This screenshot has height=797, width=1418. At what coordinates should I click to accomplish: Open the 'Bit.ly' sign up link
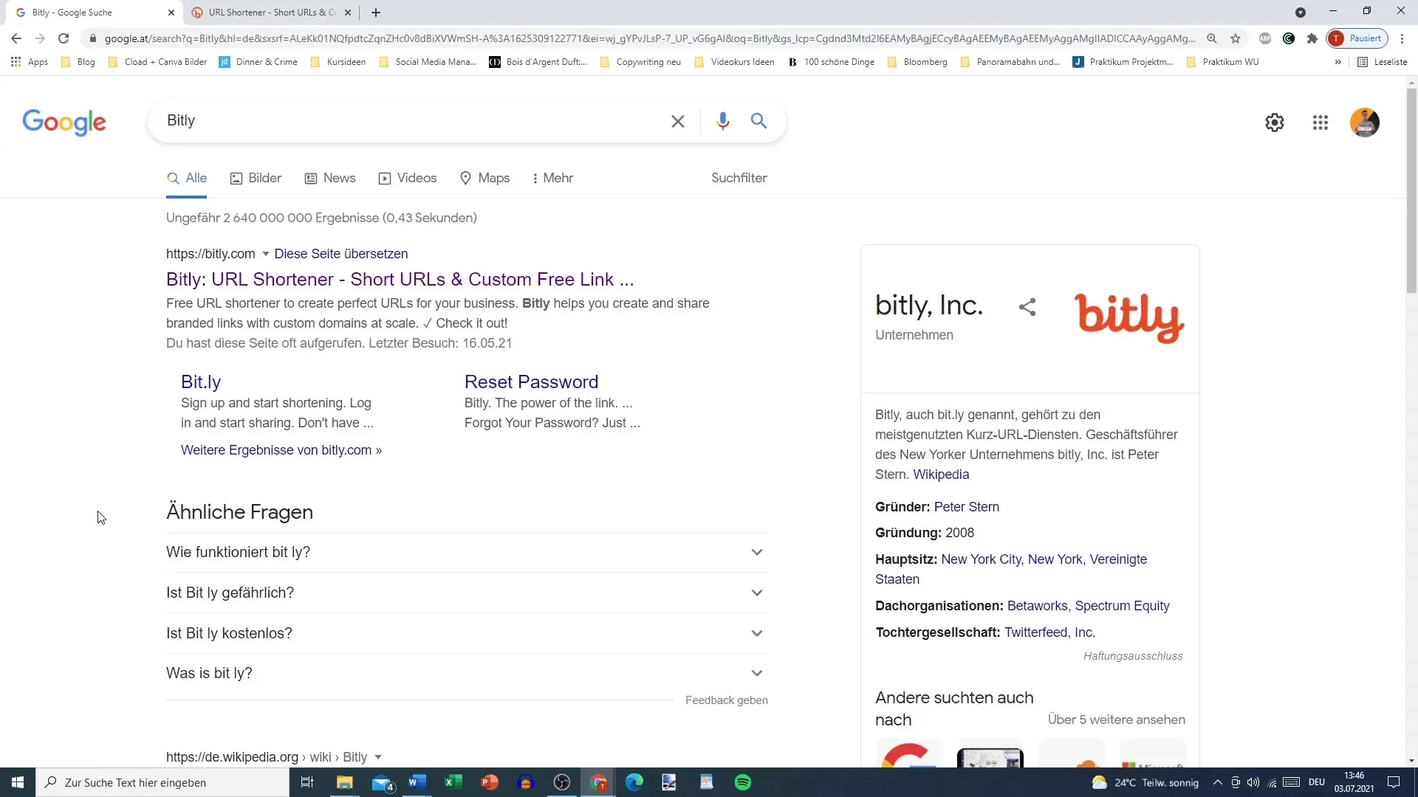click(x=201, y=381)
